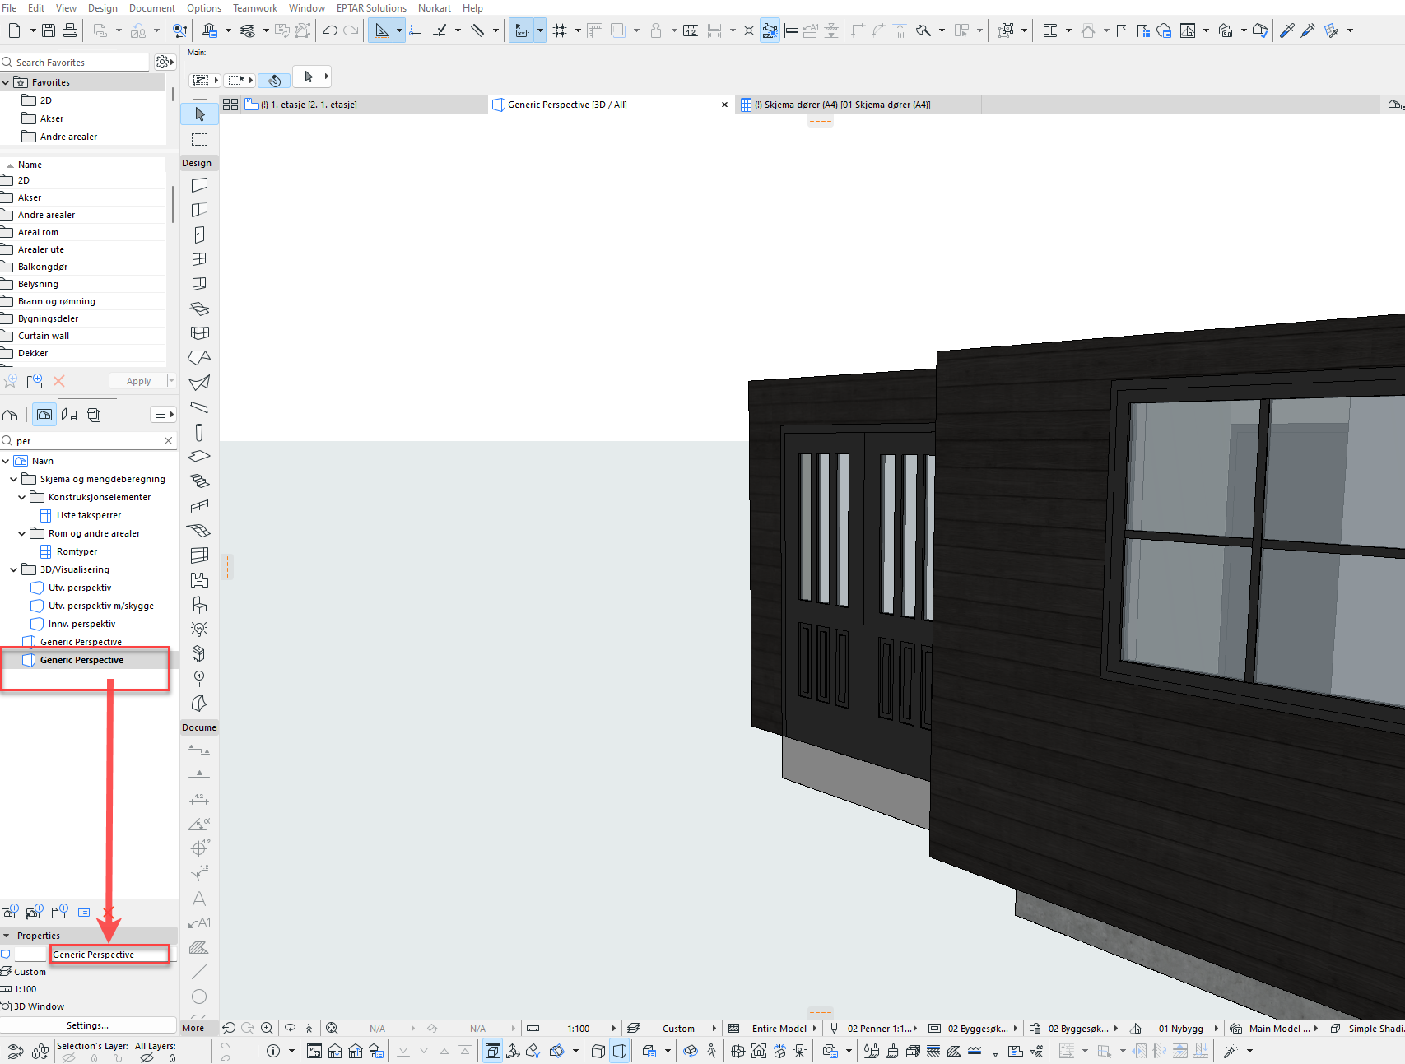Click the Undo arrow in the toolbar
This screenshot has width=1405, height=1064.
point(330,30)
